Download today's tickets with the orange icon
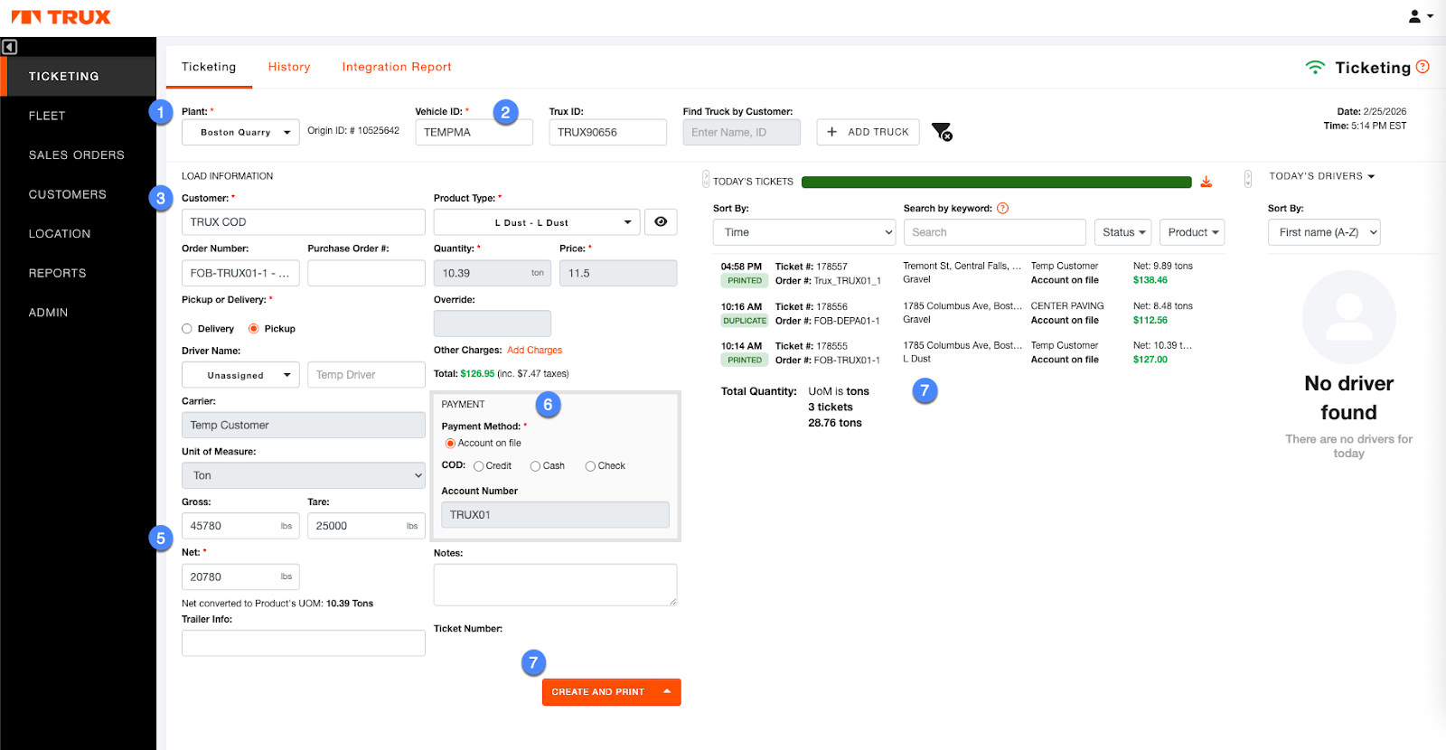This screenshot has width=1446, height=750. [x=1206, y=183]
